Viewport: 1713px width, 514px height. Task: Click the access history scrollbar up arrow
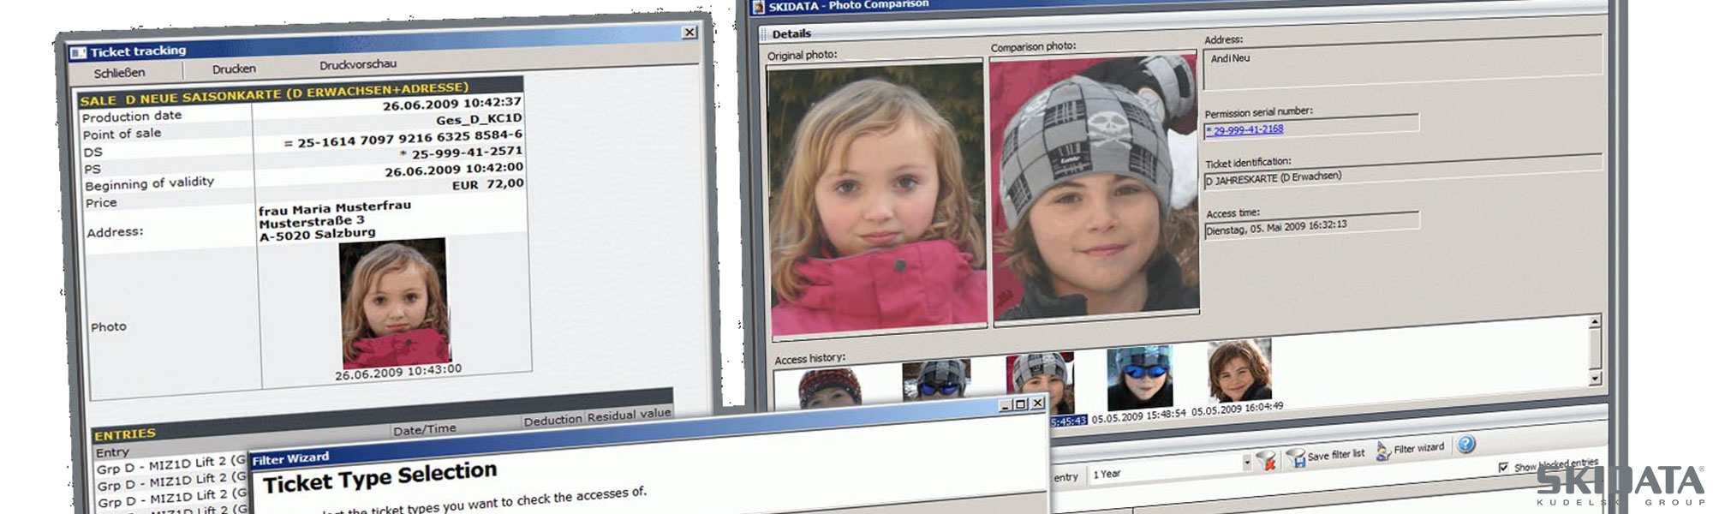coord(1594,322)
